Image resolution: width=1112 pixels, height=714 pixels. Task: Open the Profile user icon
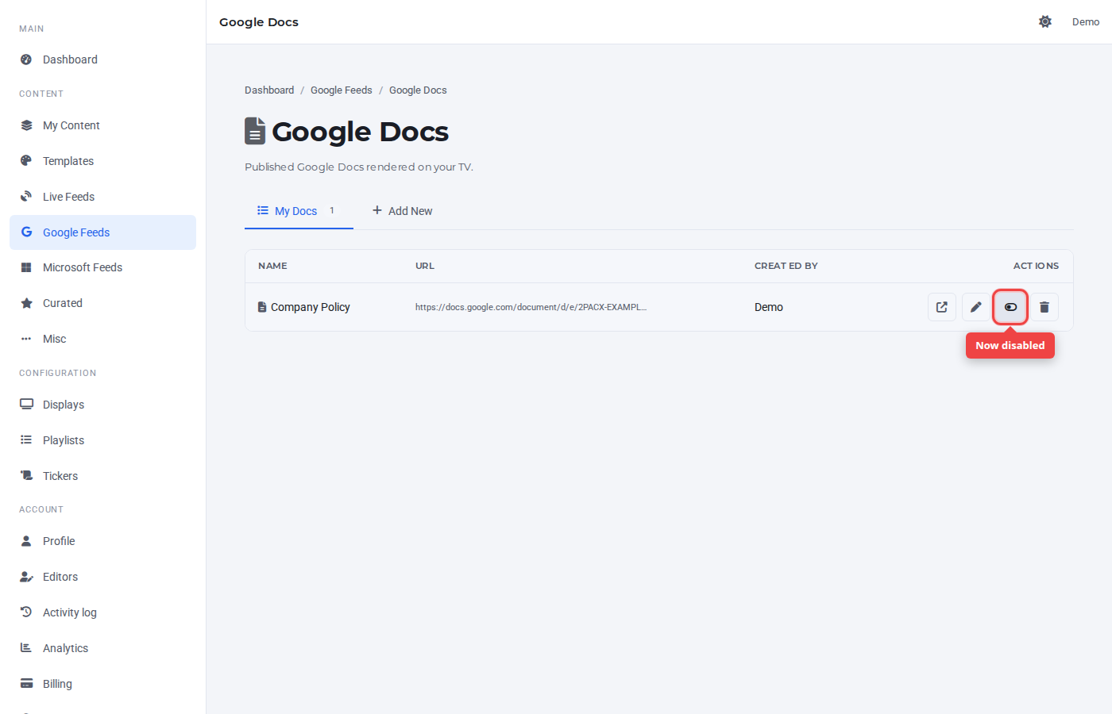[26, 541]
